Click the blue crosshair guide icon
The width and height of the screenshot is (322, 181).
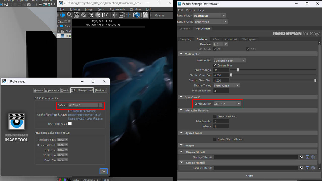tap(129, 15)
